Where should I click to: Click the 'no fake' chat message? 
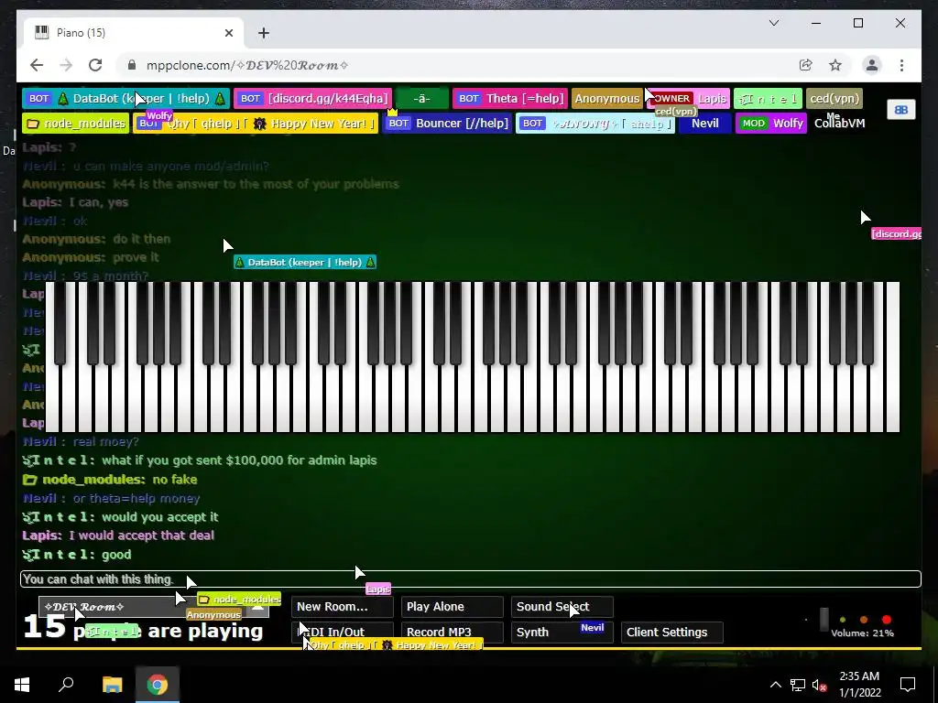pos(175,480)
